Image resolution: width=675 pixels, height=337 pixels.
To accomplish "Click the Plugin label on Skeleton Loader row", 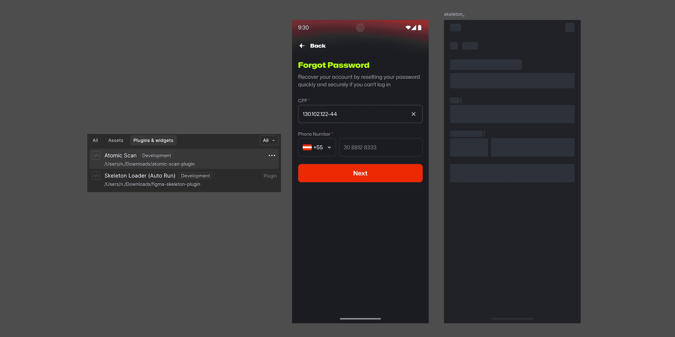I will [x=270, y=176].
